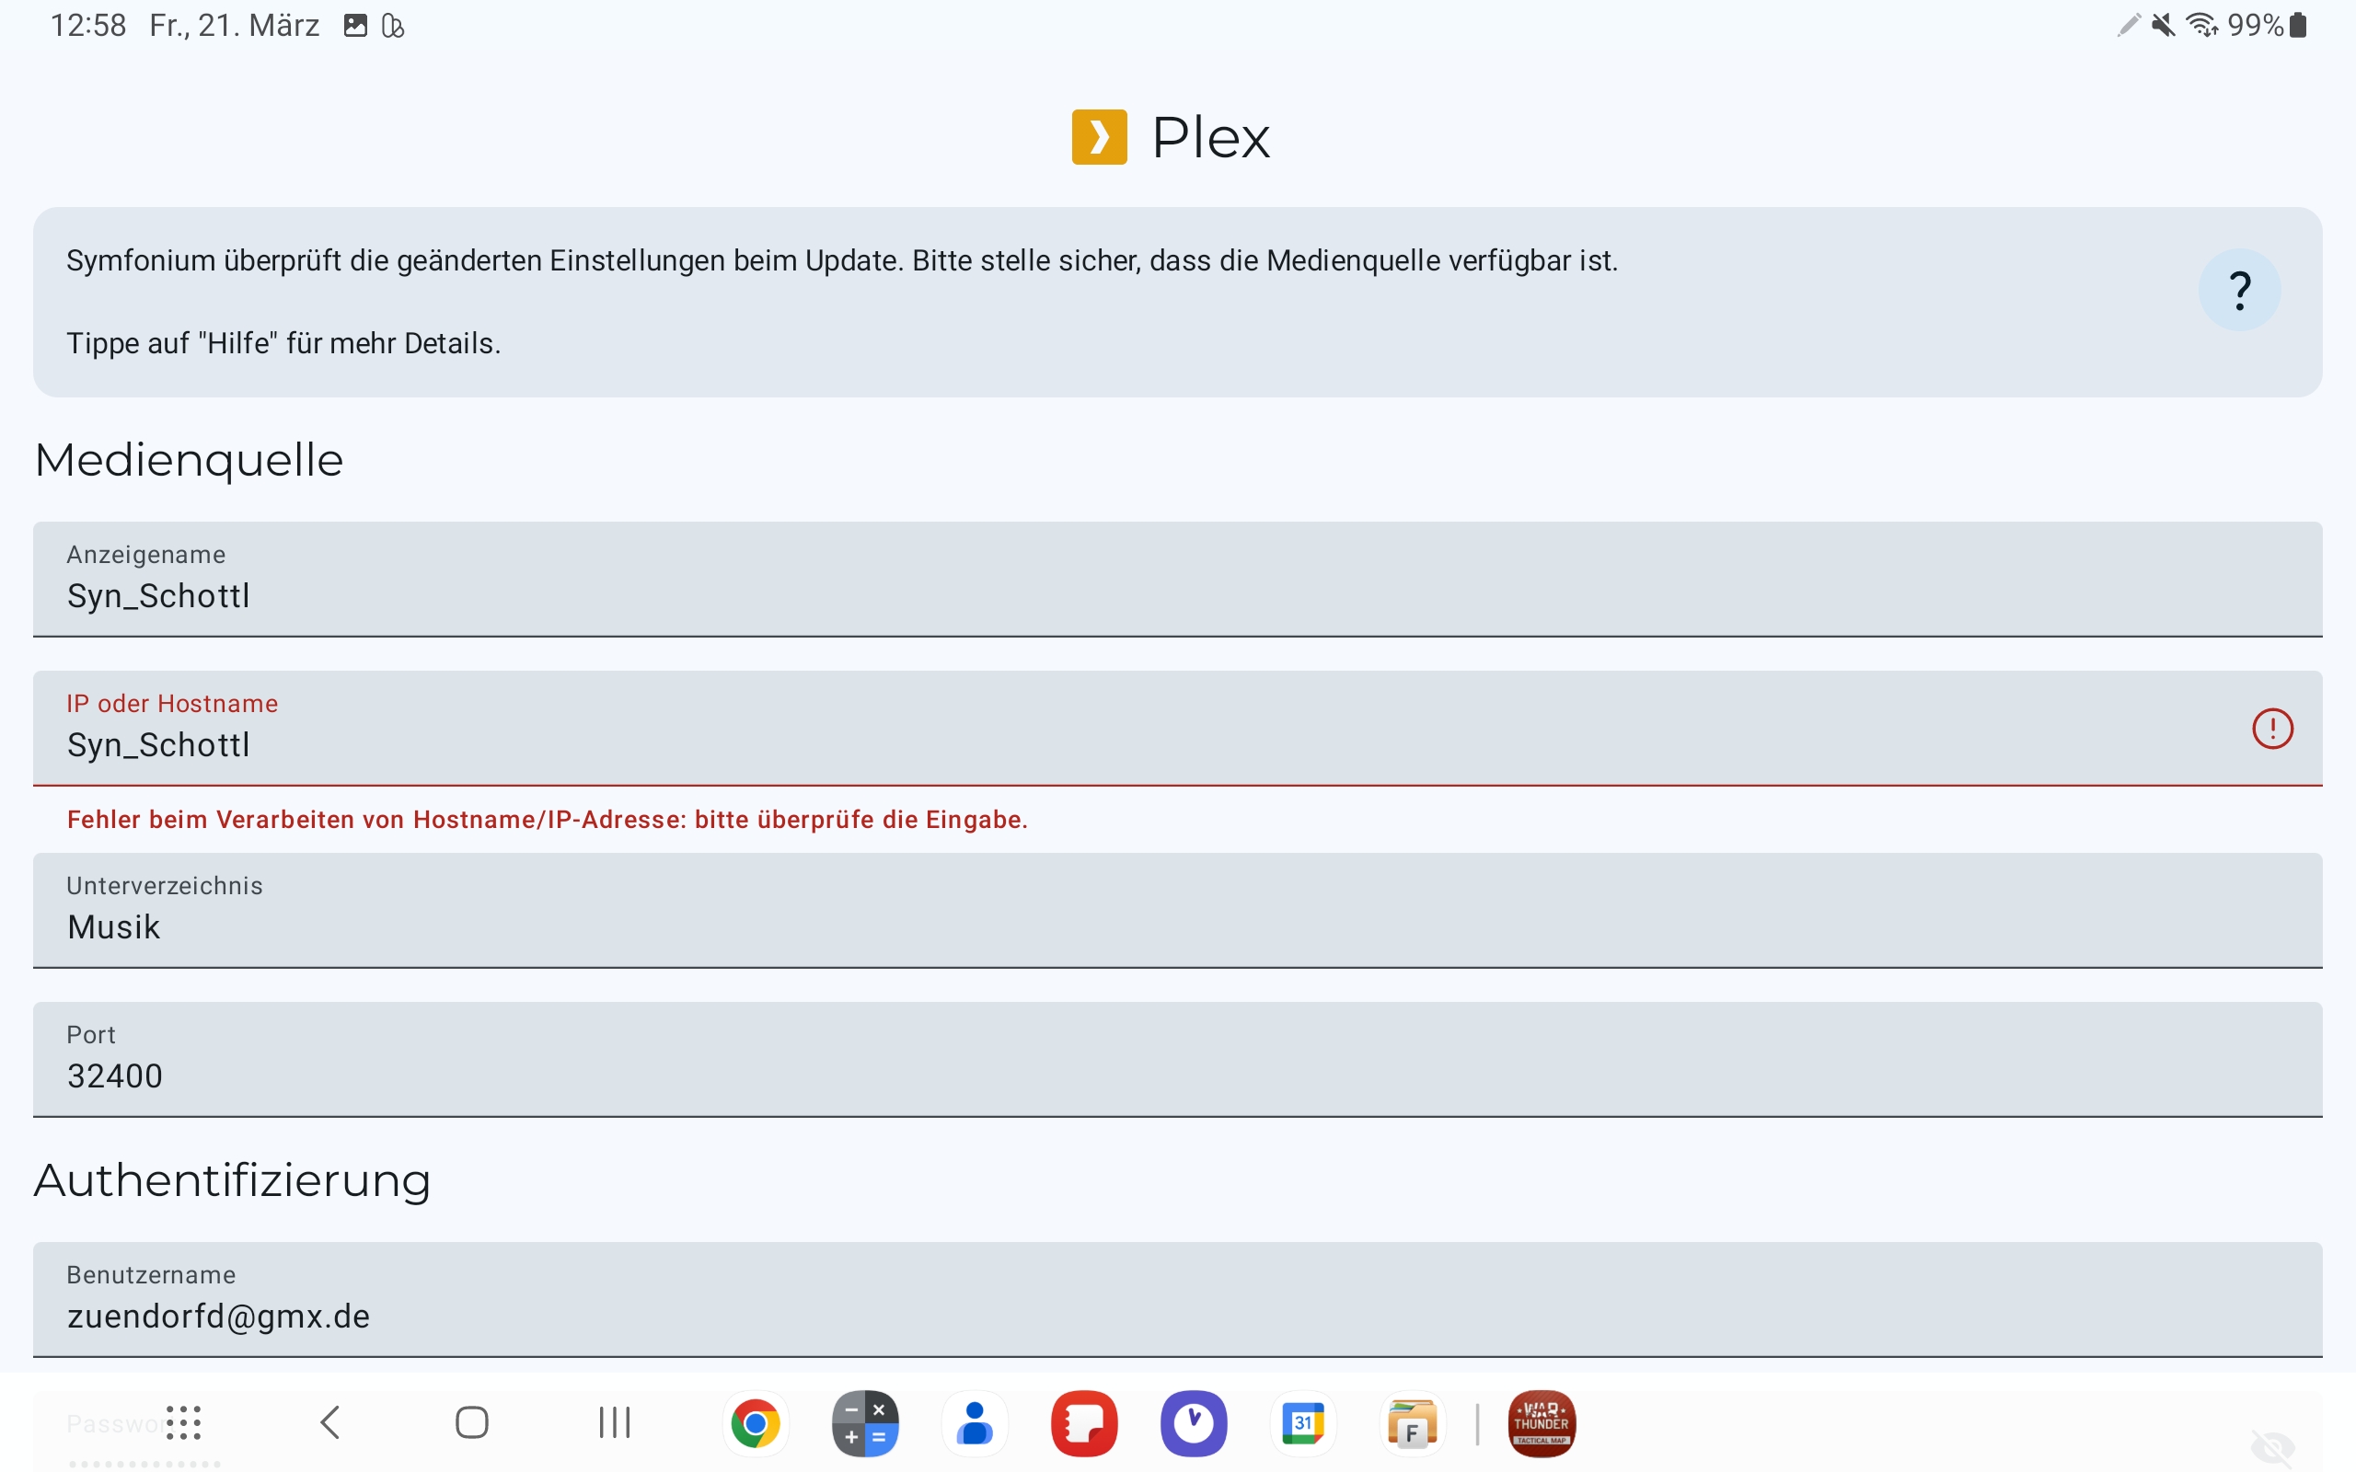Tap the Medienquelle section heading
The height and width of the screenshot is (1472, 2356).
[189, 461]
